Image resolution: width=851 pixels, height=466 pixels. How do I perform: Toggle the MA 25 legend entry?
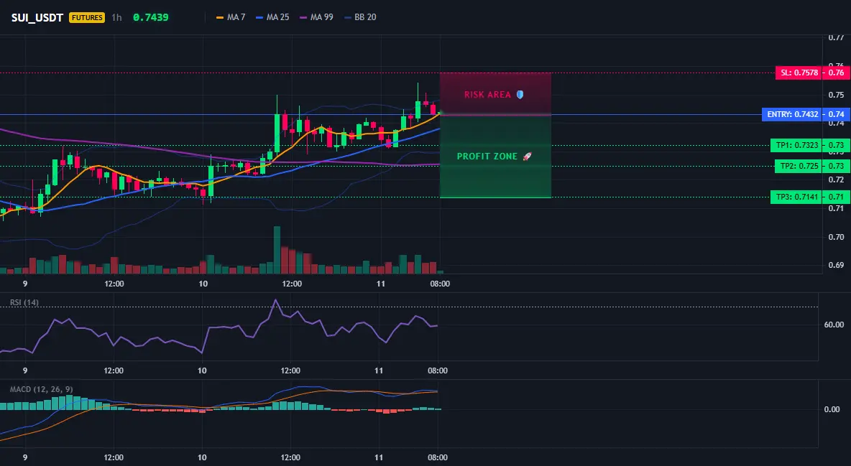272,17
